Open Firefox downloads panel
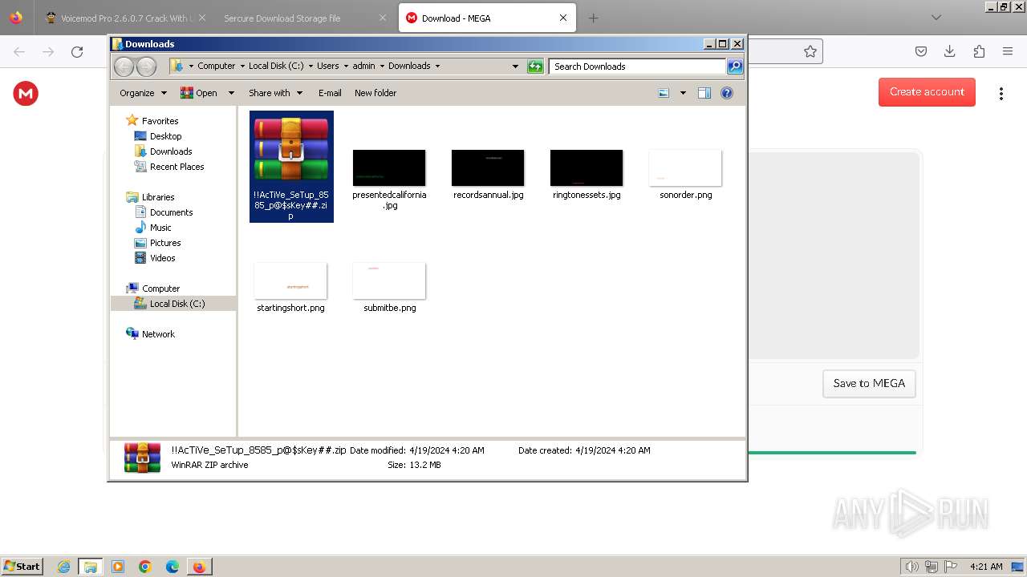The width and height of the screenshot is (1027, 577). tap(949, 51)
